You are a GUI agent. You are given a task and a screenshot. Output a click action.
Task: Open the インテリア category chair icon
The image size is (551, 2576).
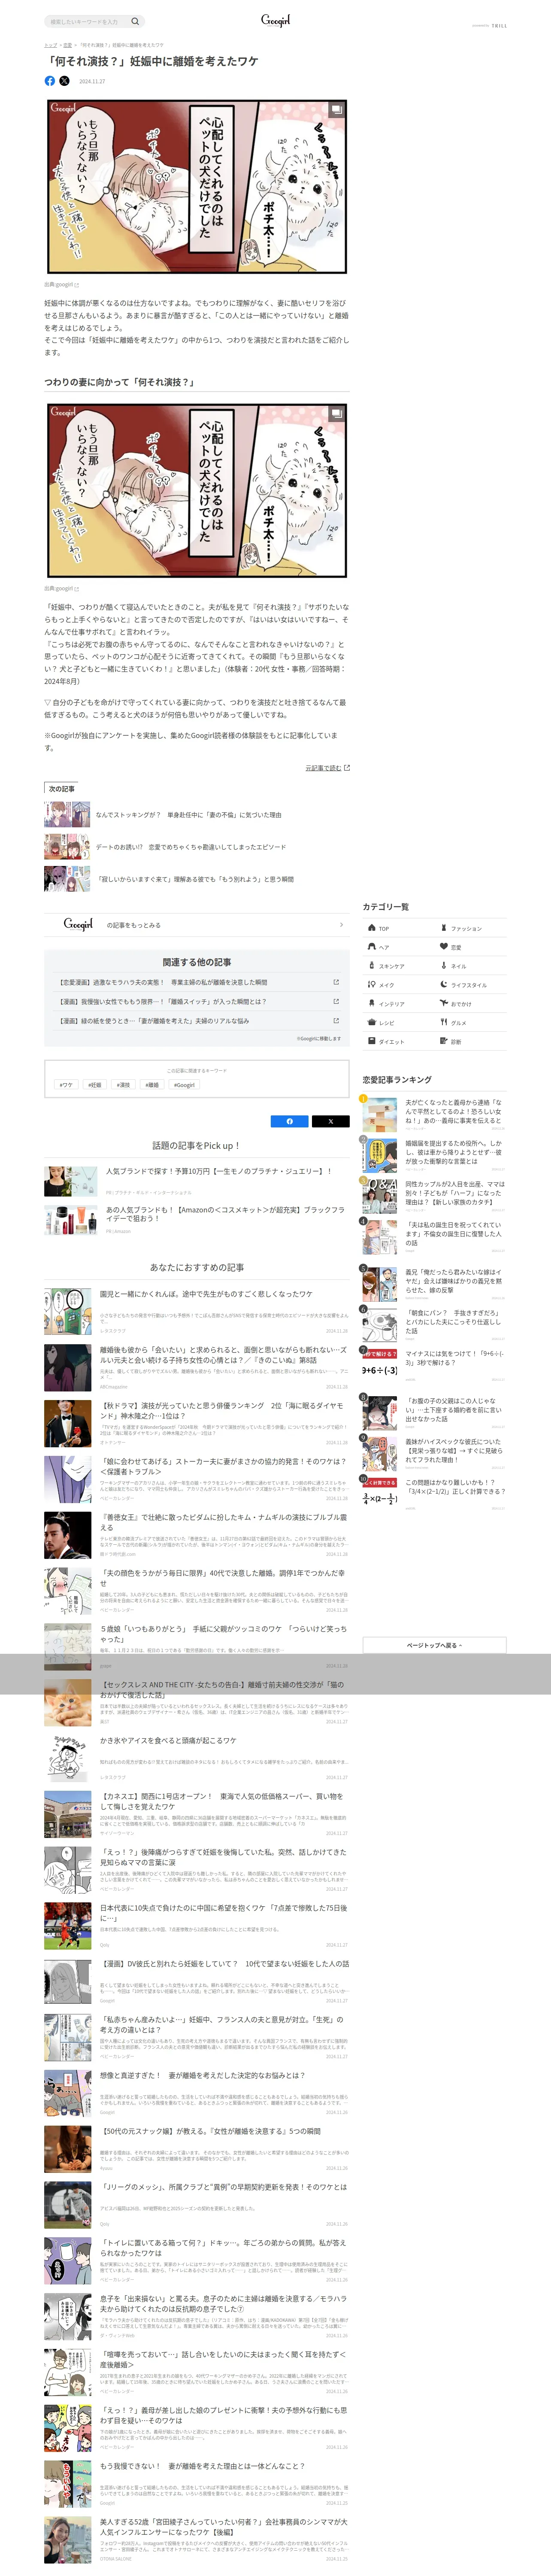(x=372, y=1003)
